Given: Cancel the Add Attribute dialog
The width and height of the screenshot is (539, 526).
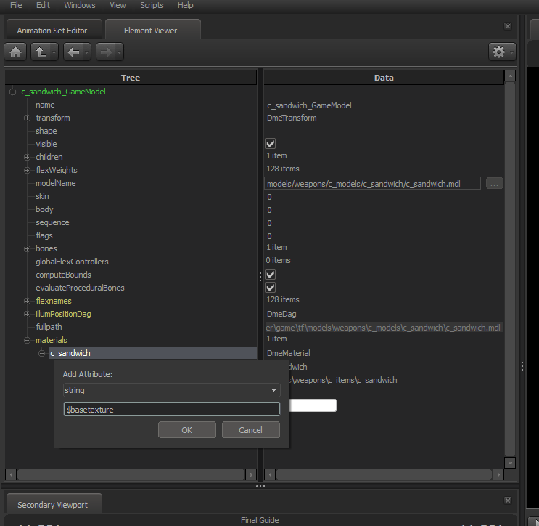Looking at the screenshot, I should coord(250,430).
